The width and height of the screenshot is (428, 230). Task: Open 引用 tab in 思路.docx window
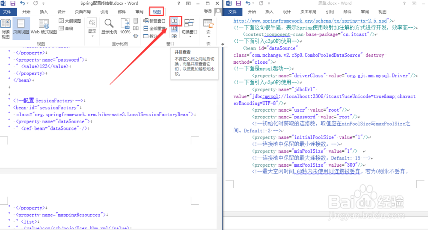330,12
